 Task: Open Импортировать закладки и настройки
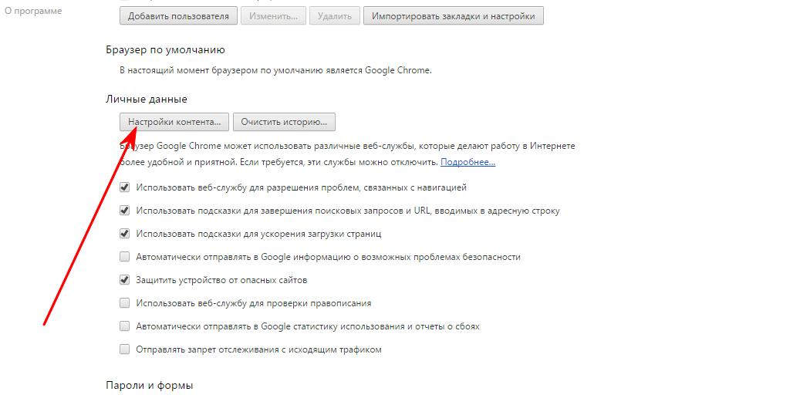pyautogui.click(x=454, y=15)
